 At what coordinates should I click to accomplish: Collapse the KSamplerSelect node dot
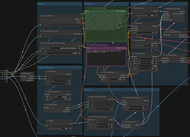[133, 40]
